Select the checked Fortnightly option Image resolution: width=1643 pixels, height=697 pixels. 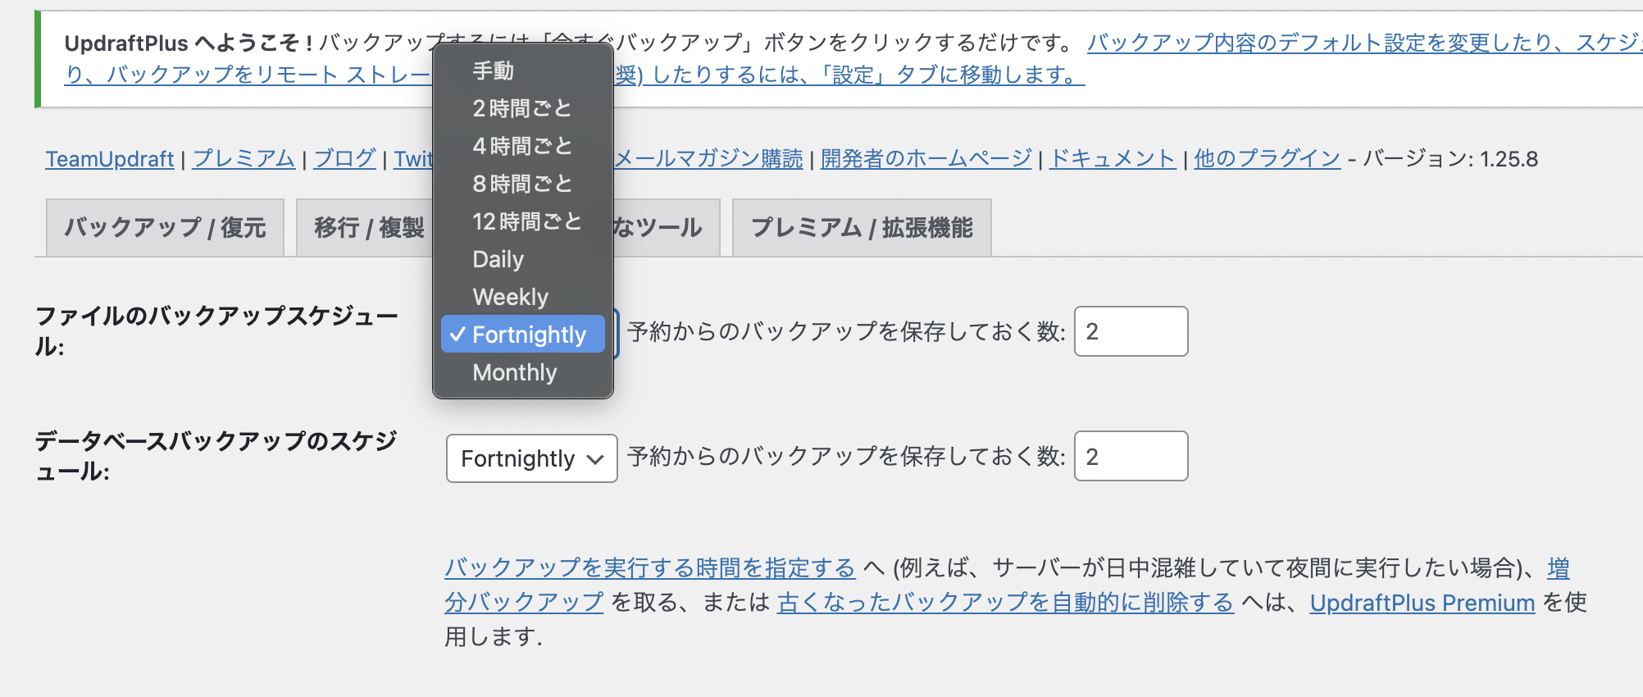pyautogui.click(x=523, y=335)
